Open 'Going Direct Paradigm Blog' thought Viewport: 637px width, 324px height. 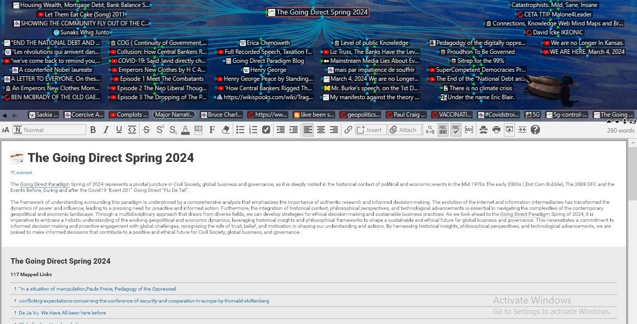264,61
